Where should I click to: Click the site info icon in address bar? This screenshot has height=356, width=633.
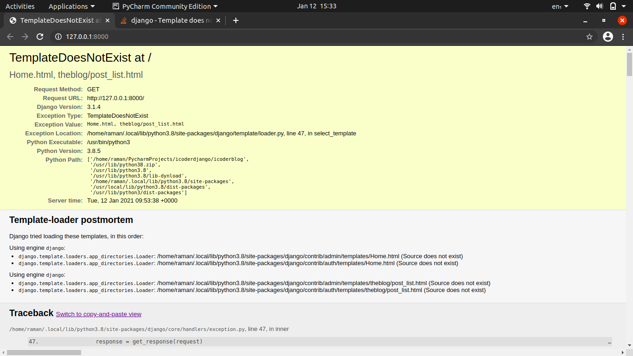coord(58,37)
